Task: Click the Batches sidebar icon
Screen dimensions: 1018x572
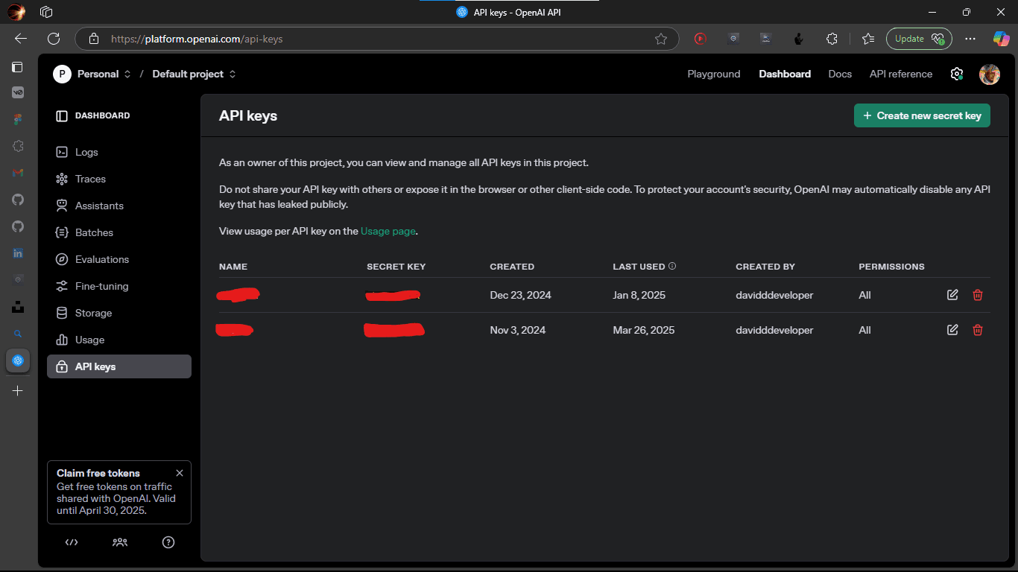Action: 63,232
